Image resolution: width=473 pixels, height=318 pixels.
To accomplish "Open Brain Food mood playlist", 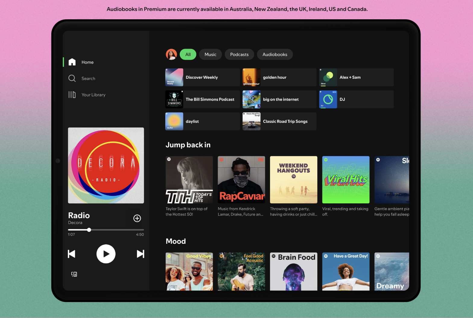I will (294, 272).
